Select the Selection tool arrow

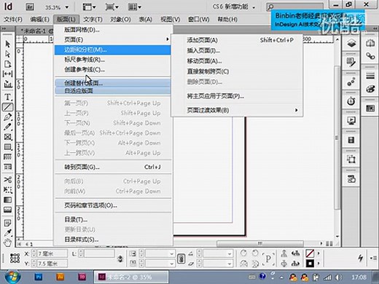8,44
